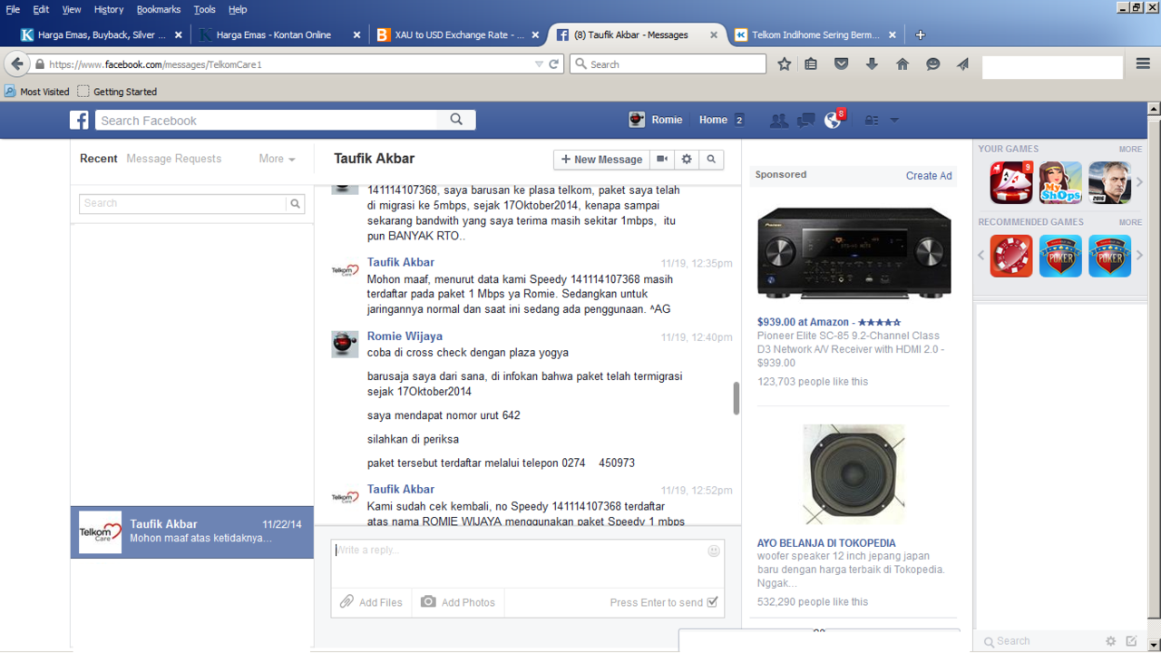The image size is (1161, 653).
Task: Click MORE next to YOUR GAMES
Action: (x=1130, y=150)
